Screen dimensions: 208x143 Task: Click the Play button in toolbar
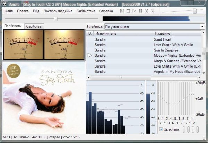[134, 11]
